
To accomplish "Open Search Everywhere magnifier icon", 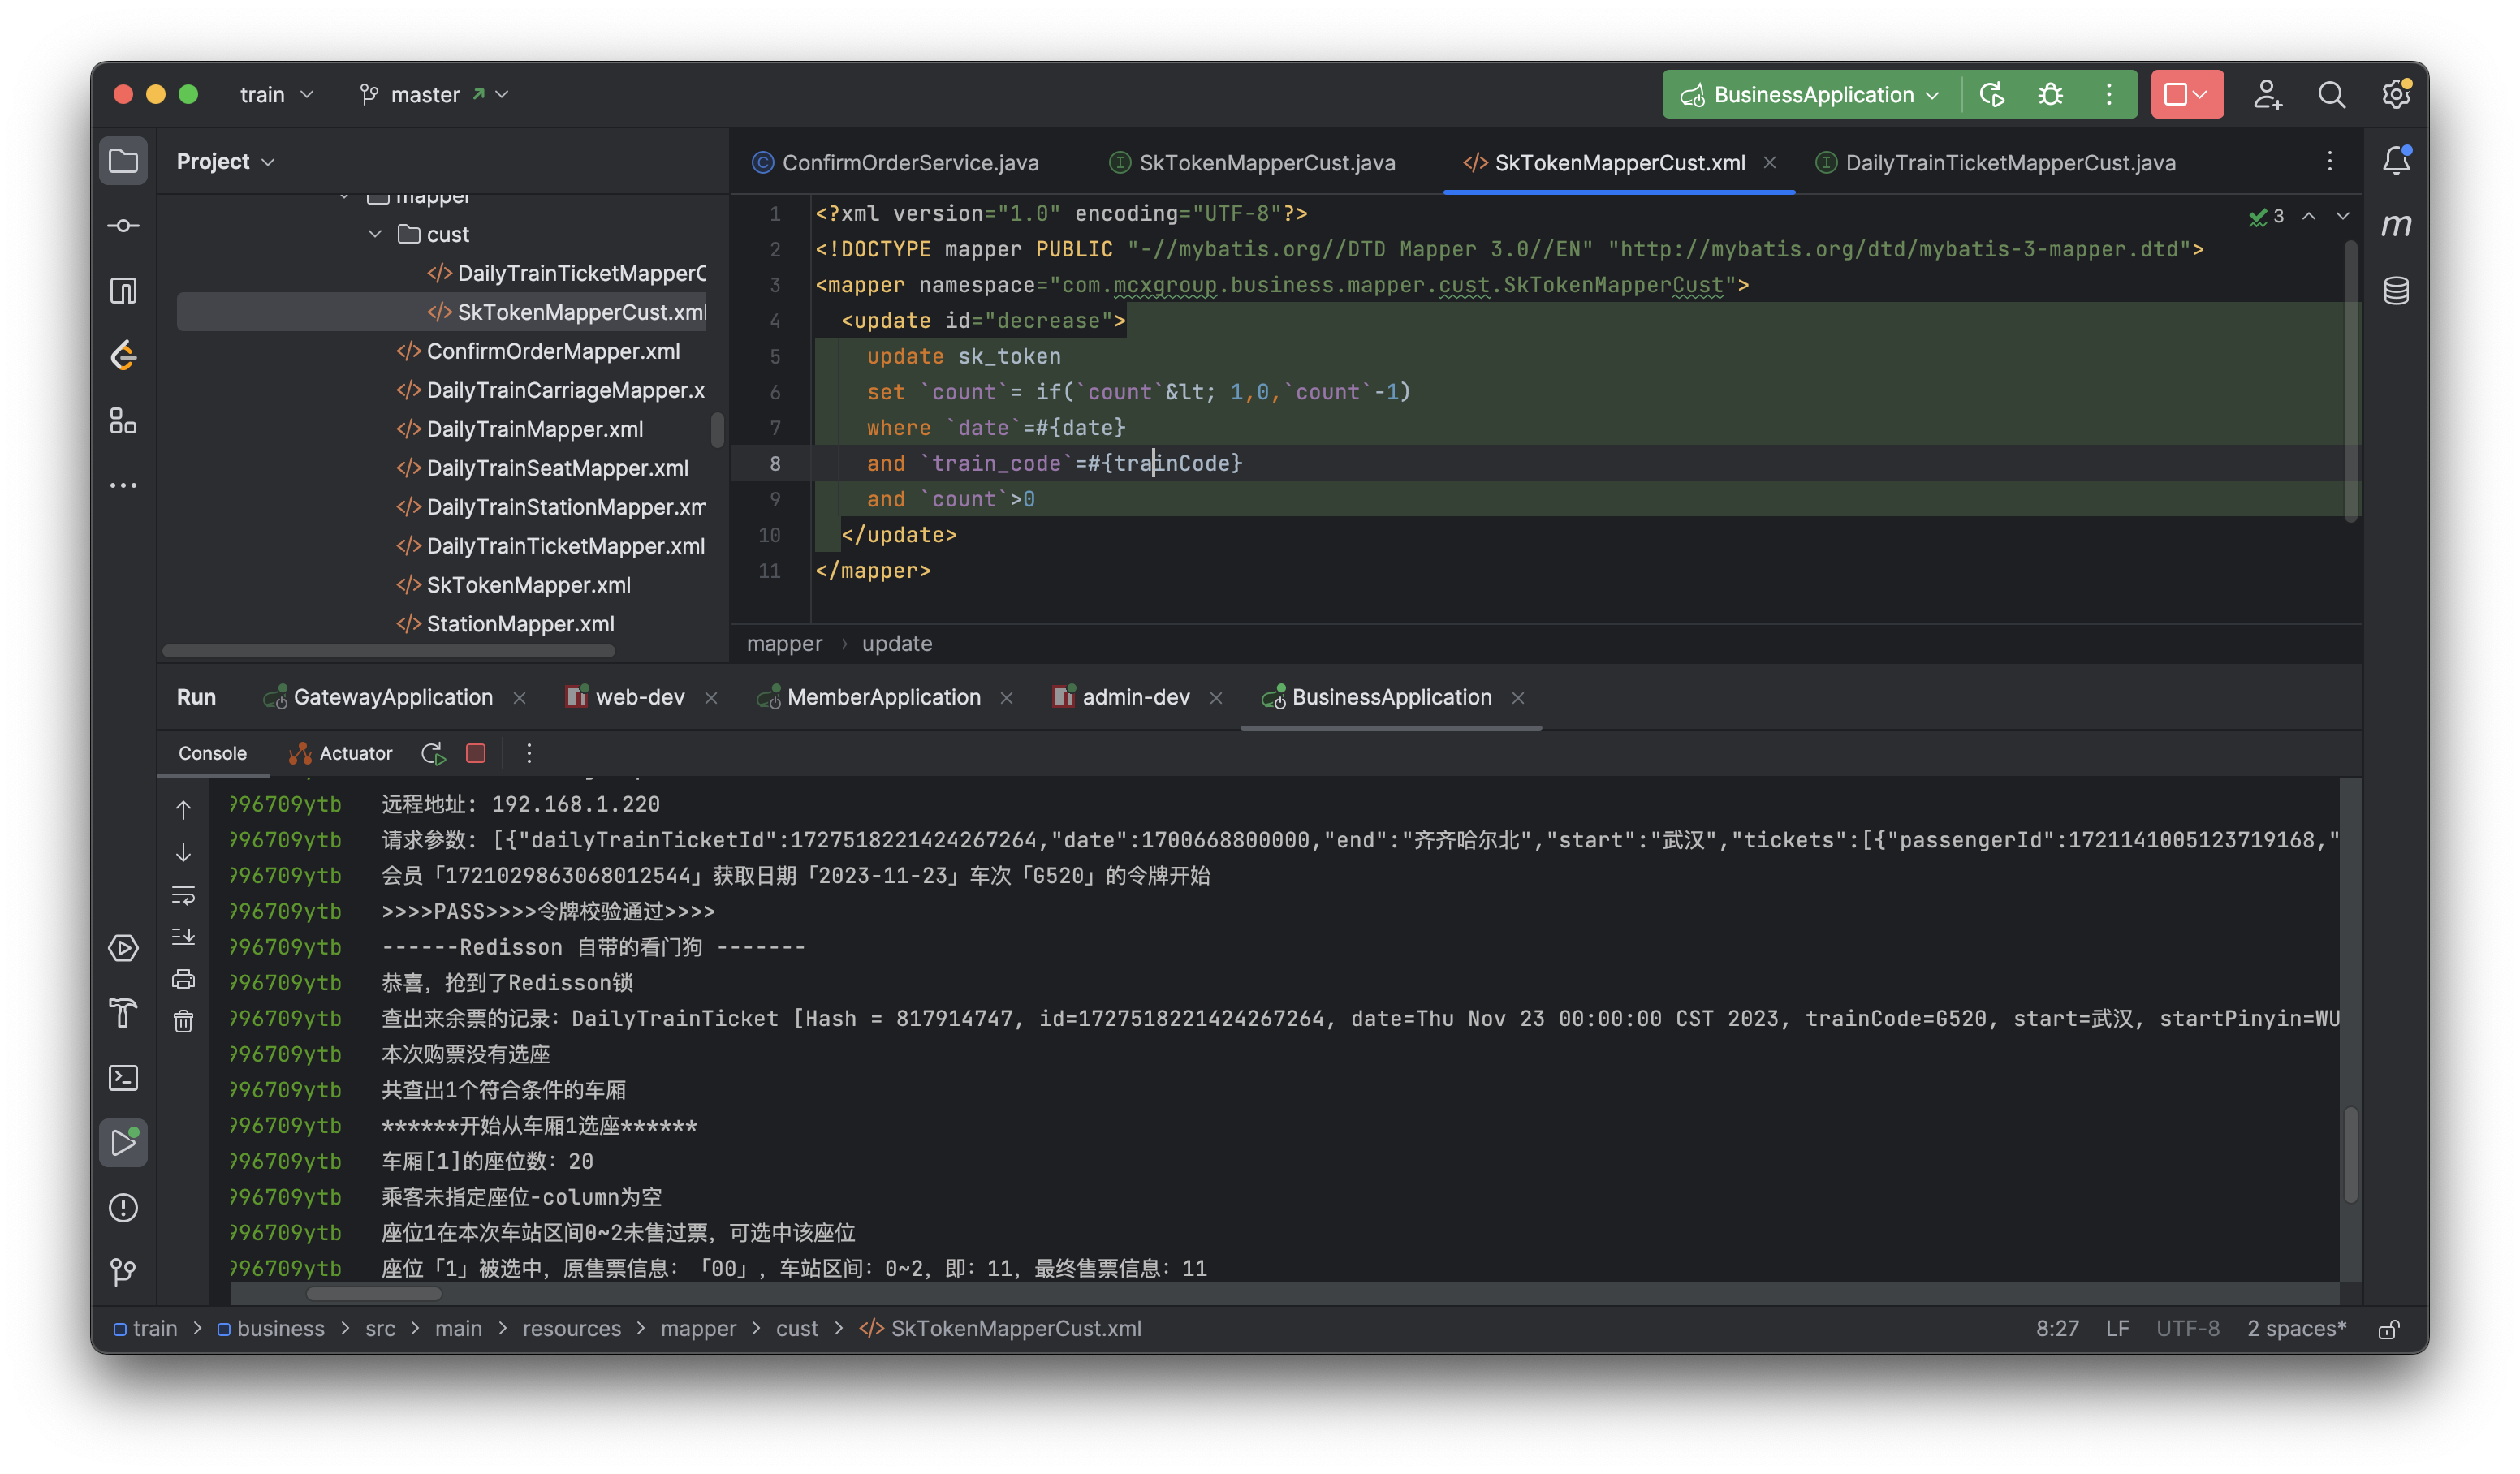I will coord(2331,94).
